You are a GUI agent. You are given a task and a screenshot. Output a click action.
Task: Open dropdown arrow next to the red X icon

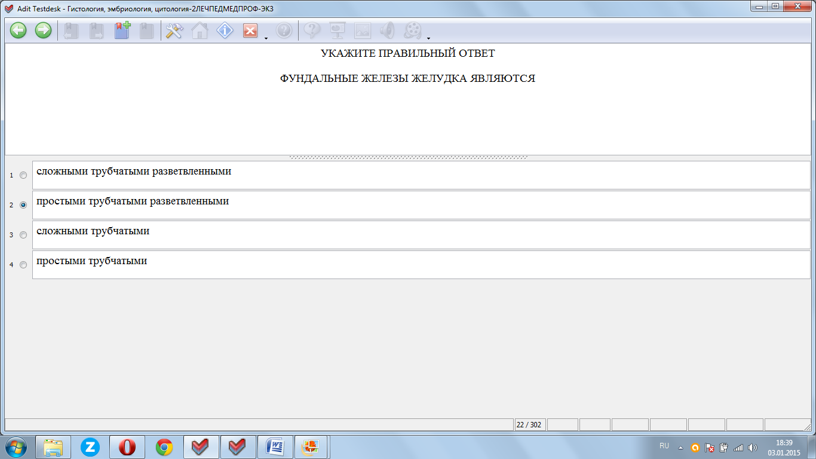[x=265, y=38]
